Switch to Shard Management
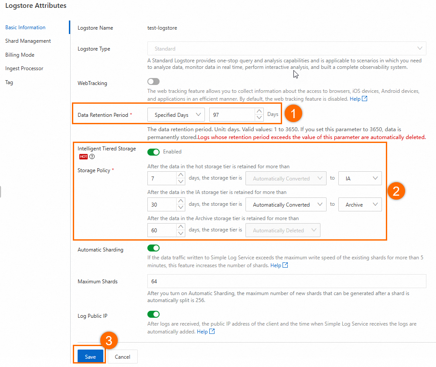The width and height of the screenshot is (436, 367). 28,41
